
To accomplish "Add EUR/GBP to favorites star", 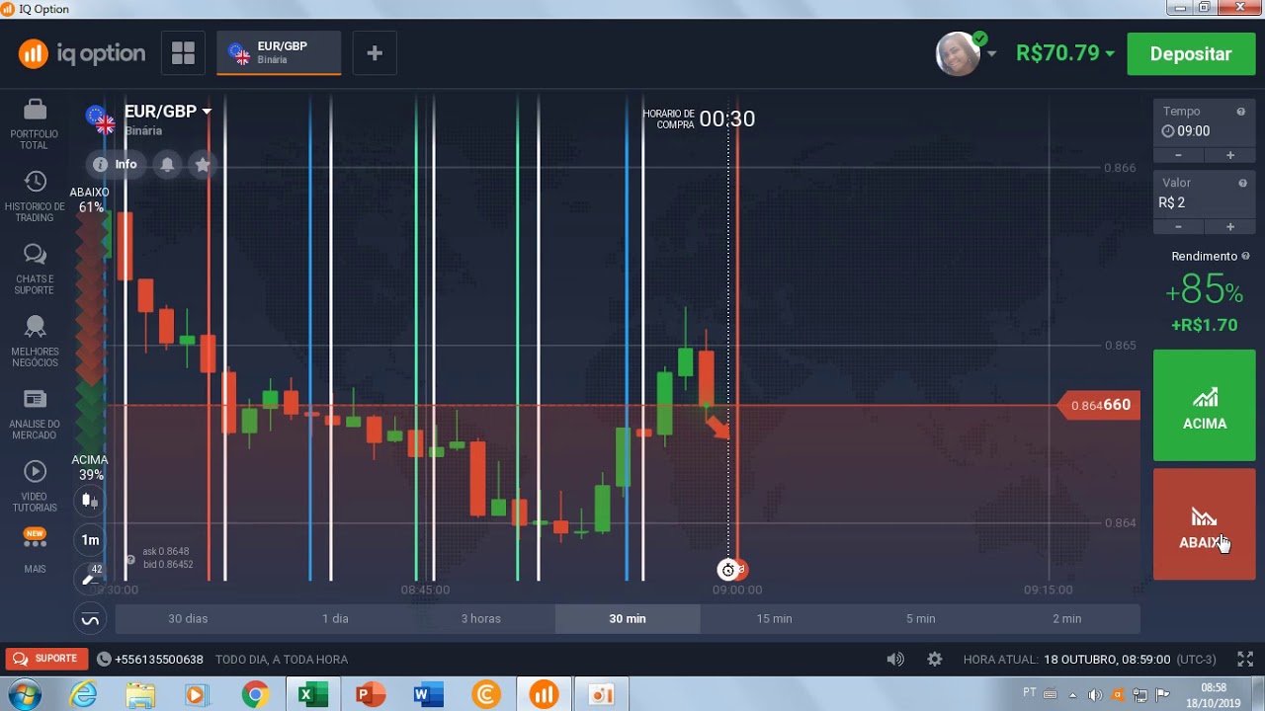I will (x=203, y=164).
